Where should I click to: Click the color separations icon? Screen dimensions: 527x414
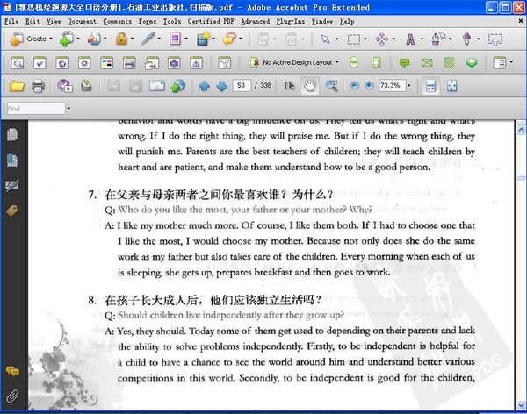click(107, 63)
